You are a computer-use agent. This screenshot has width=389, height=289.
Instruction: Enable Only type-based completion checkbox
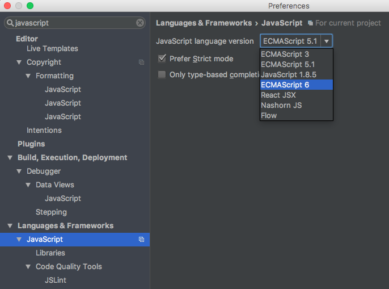coord(162,74)
